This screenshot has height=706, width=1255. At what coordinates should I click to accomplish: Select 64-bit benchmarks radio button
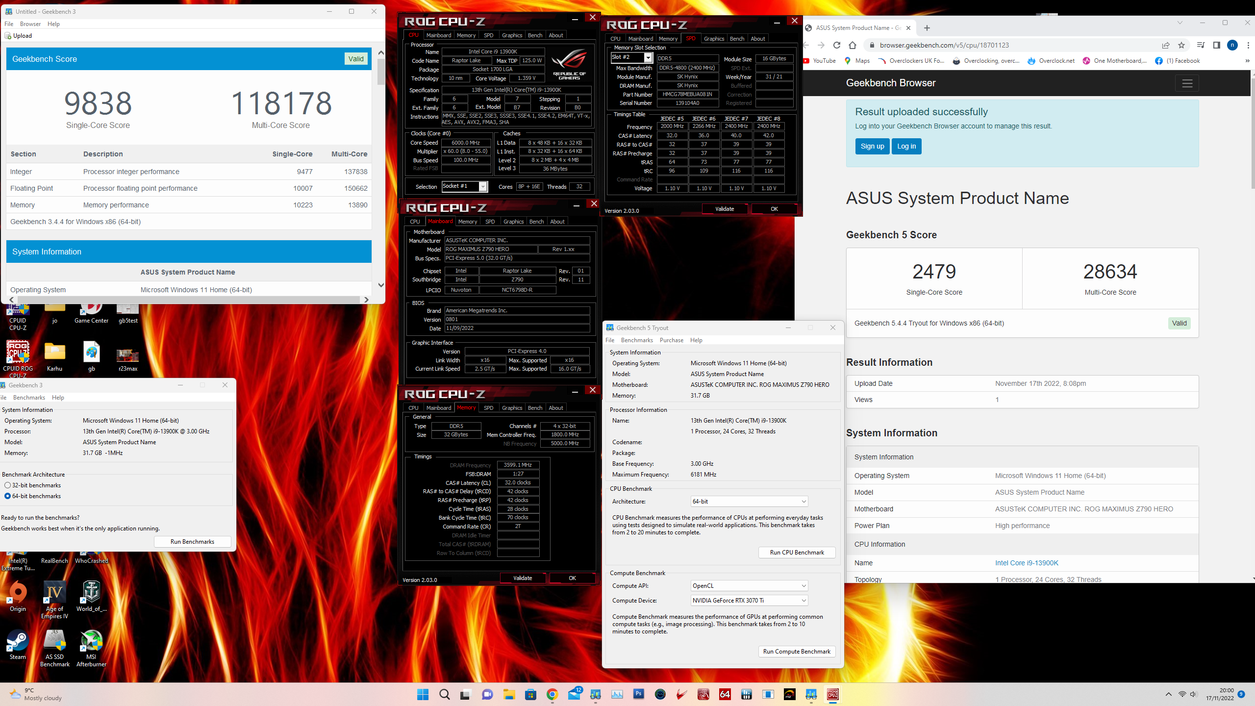[x=7, y=496]
